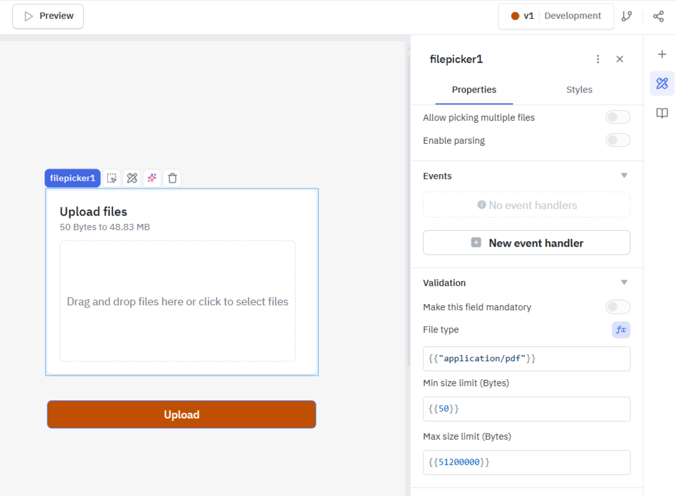Viewport: 676px width, 496px height.
Task: Open the share icon in the top bar
Action: (658, 16)
